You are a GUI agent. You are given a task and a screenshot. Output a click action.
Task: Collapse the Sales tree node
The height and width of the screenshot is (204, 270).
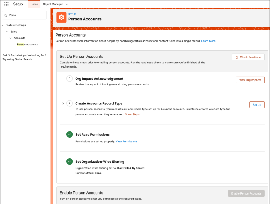[7, 32]
